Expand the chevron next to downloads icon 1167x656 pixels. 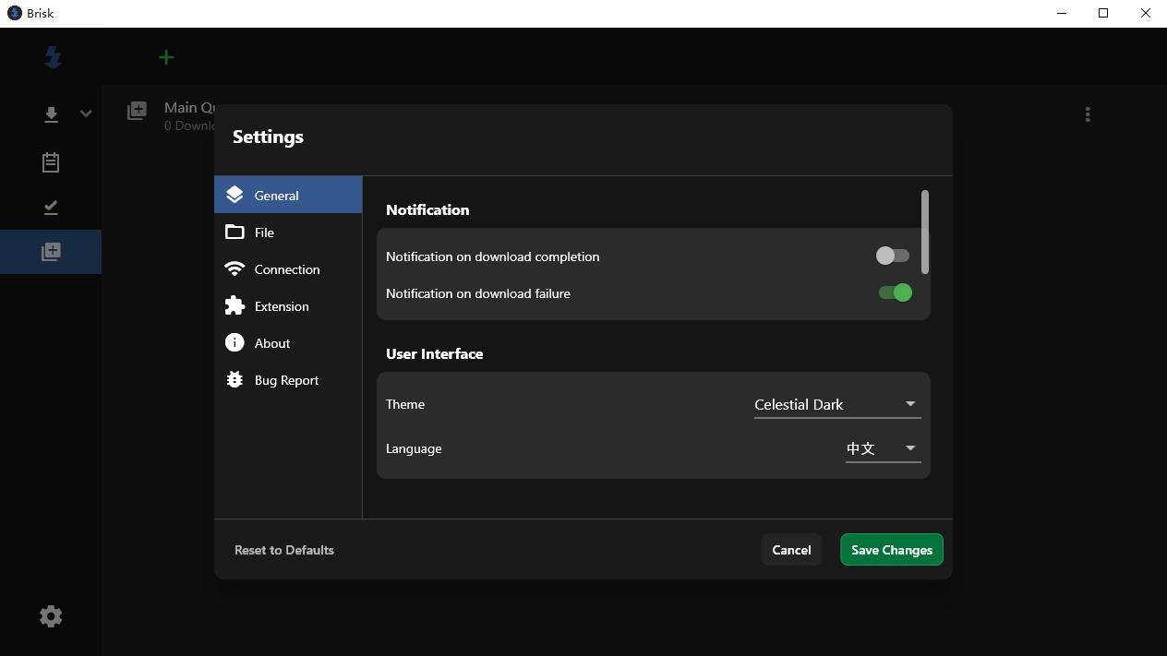(x=86, y=114)
